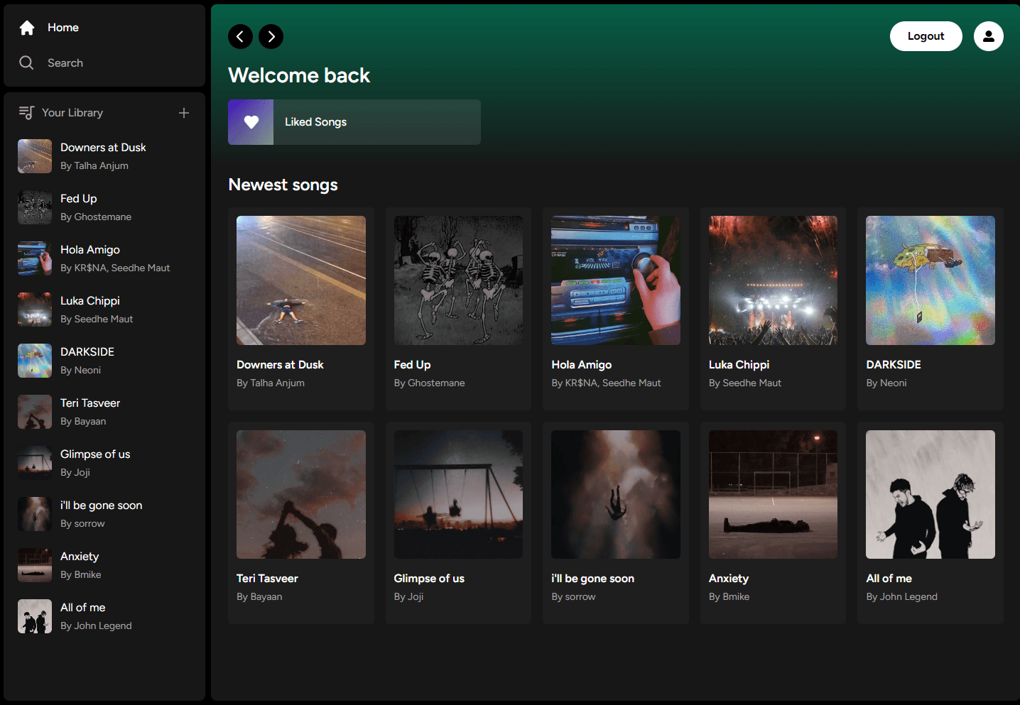This screenshot has width=1020, height=705.
Task: Open Fed Up skeleton album art card
Action: point(458,280)
